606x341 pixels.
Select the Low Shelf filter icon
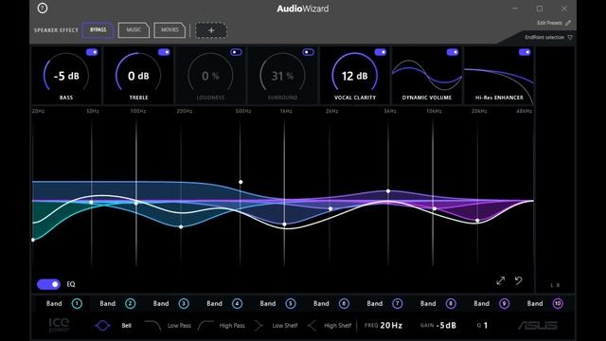click(x=258, y=326)
